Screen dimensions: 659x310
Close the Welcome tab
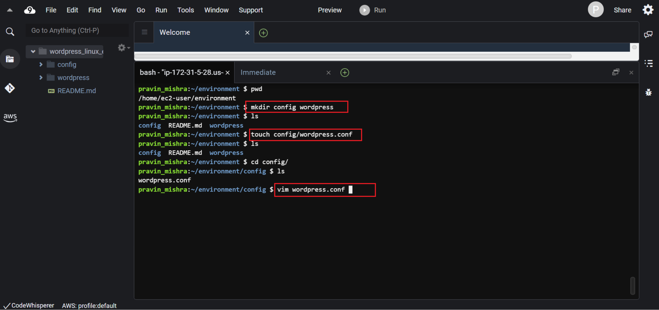coord(247,33)
